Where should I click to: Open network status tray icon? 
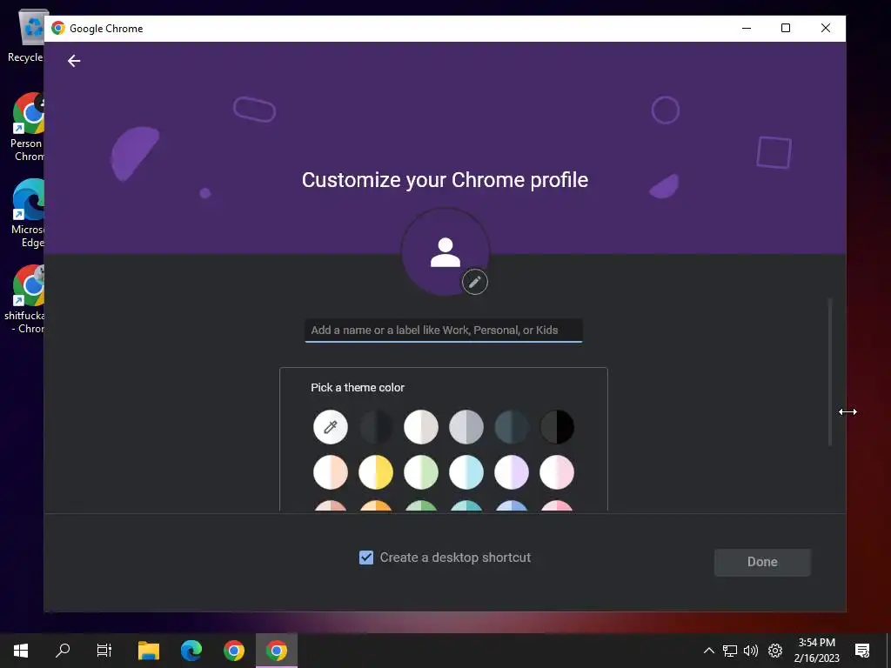tap(730, 651)
